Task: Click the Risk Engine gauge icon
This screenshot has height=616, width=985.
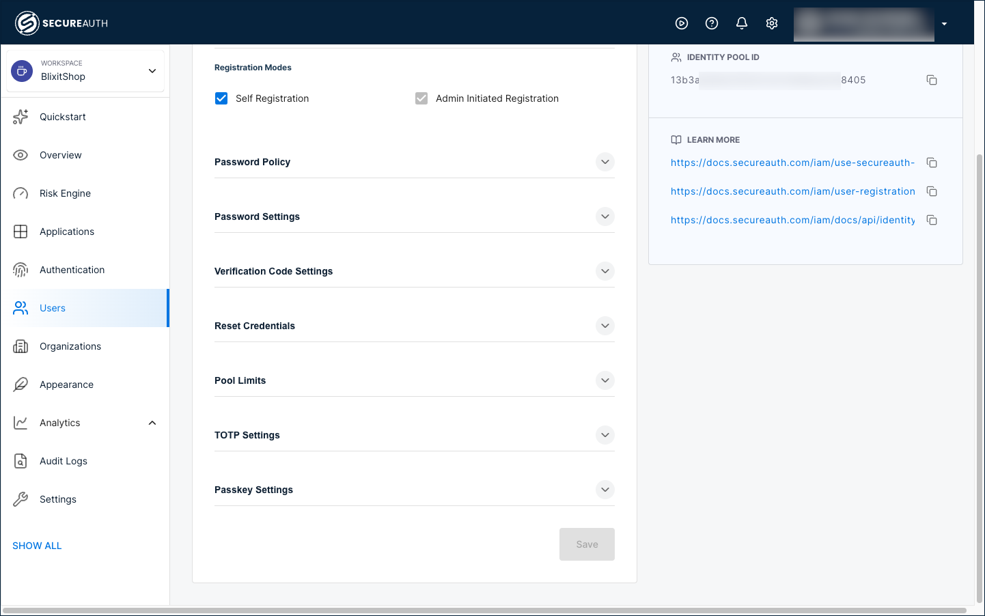Action: click(x=20, y=193)
